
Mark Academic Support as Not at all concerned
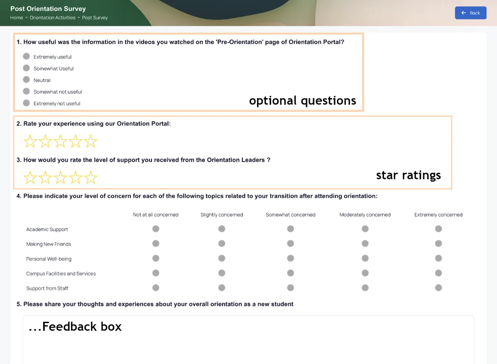(156, 229)
